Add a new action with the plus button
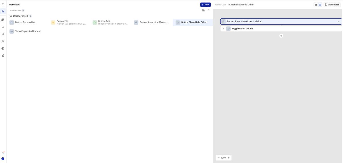This screenshot has height=163, width=343. (281, 36)
